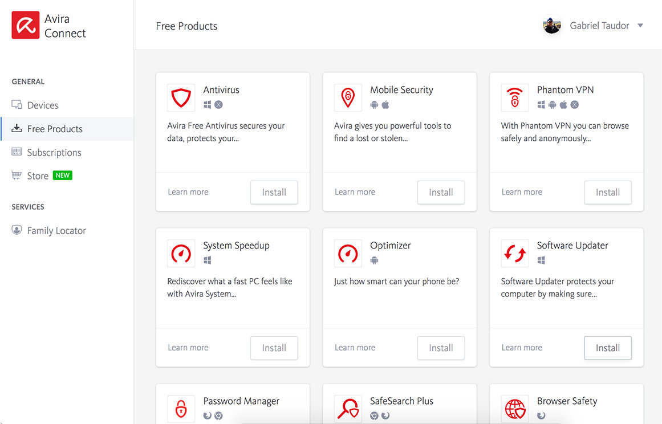Viewport: 662px width, 424px height.
Task: Click the Phantom VPN wifi-lock icon
Action: [x=515, y=98]
